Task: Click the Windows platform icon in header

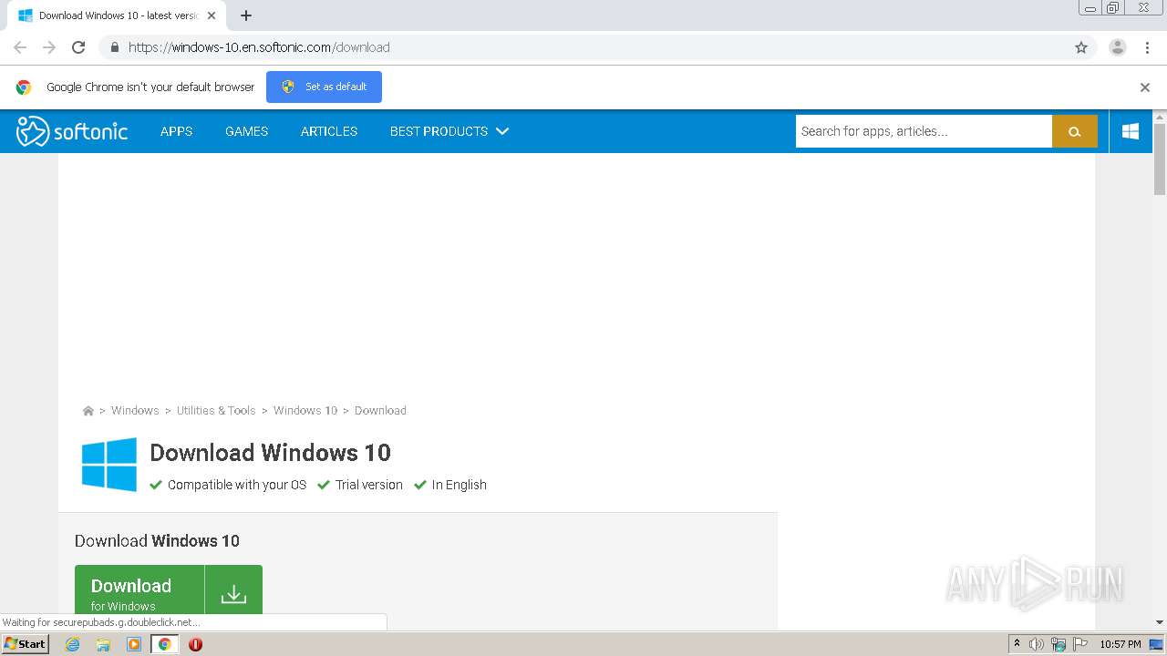Action: (1131, 131)
